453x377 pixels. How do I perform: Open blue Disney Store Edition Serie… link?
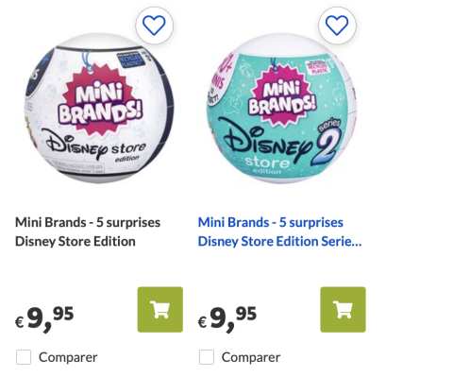tap(279, 231)
